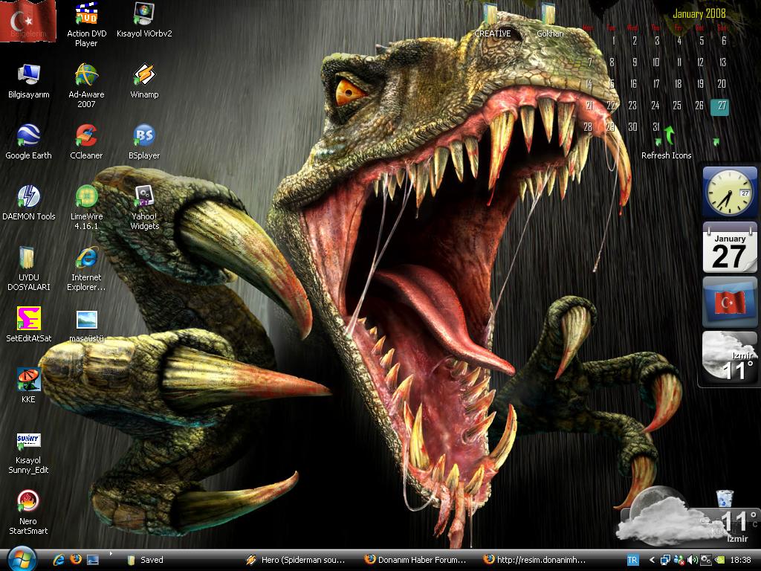761x571 pixels.
Task: Switch to http://resim.donanimh... Firefox window
Action: [538, 560]
